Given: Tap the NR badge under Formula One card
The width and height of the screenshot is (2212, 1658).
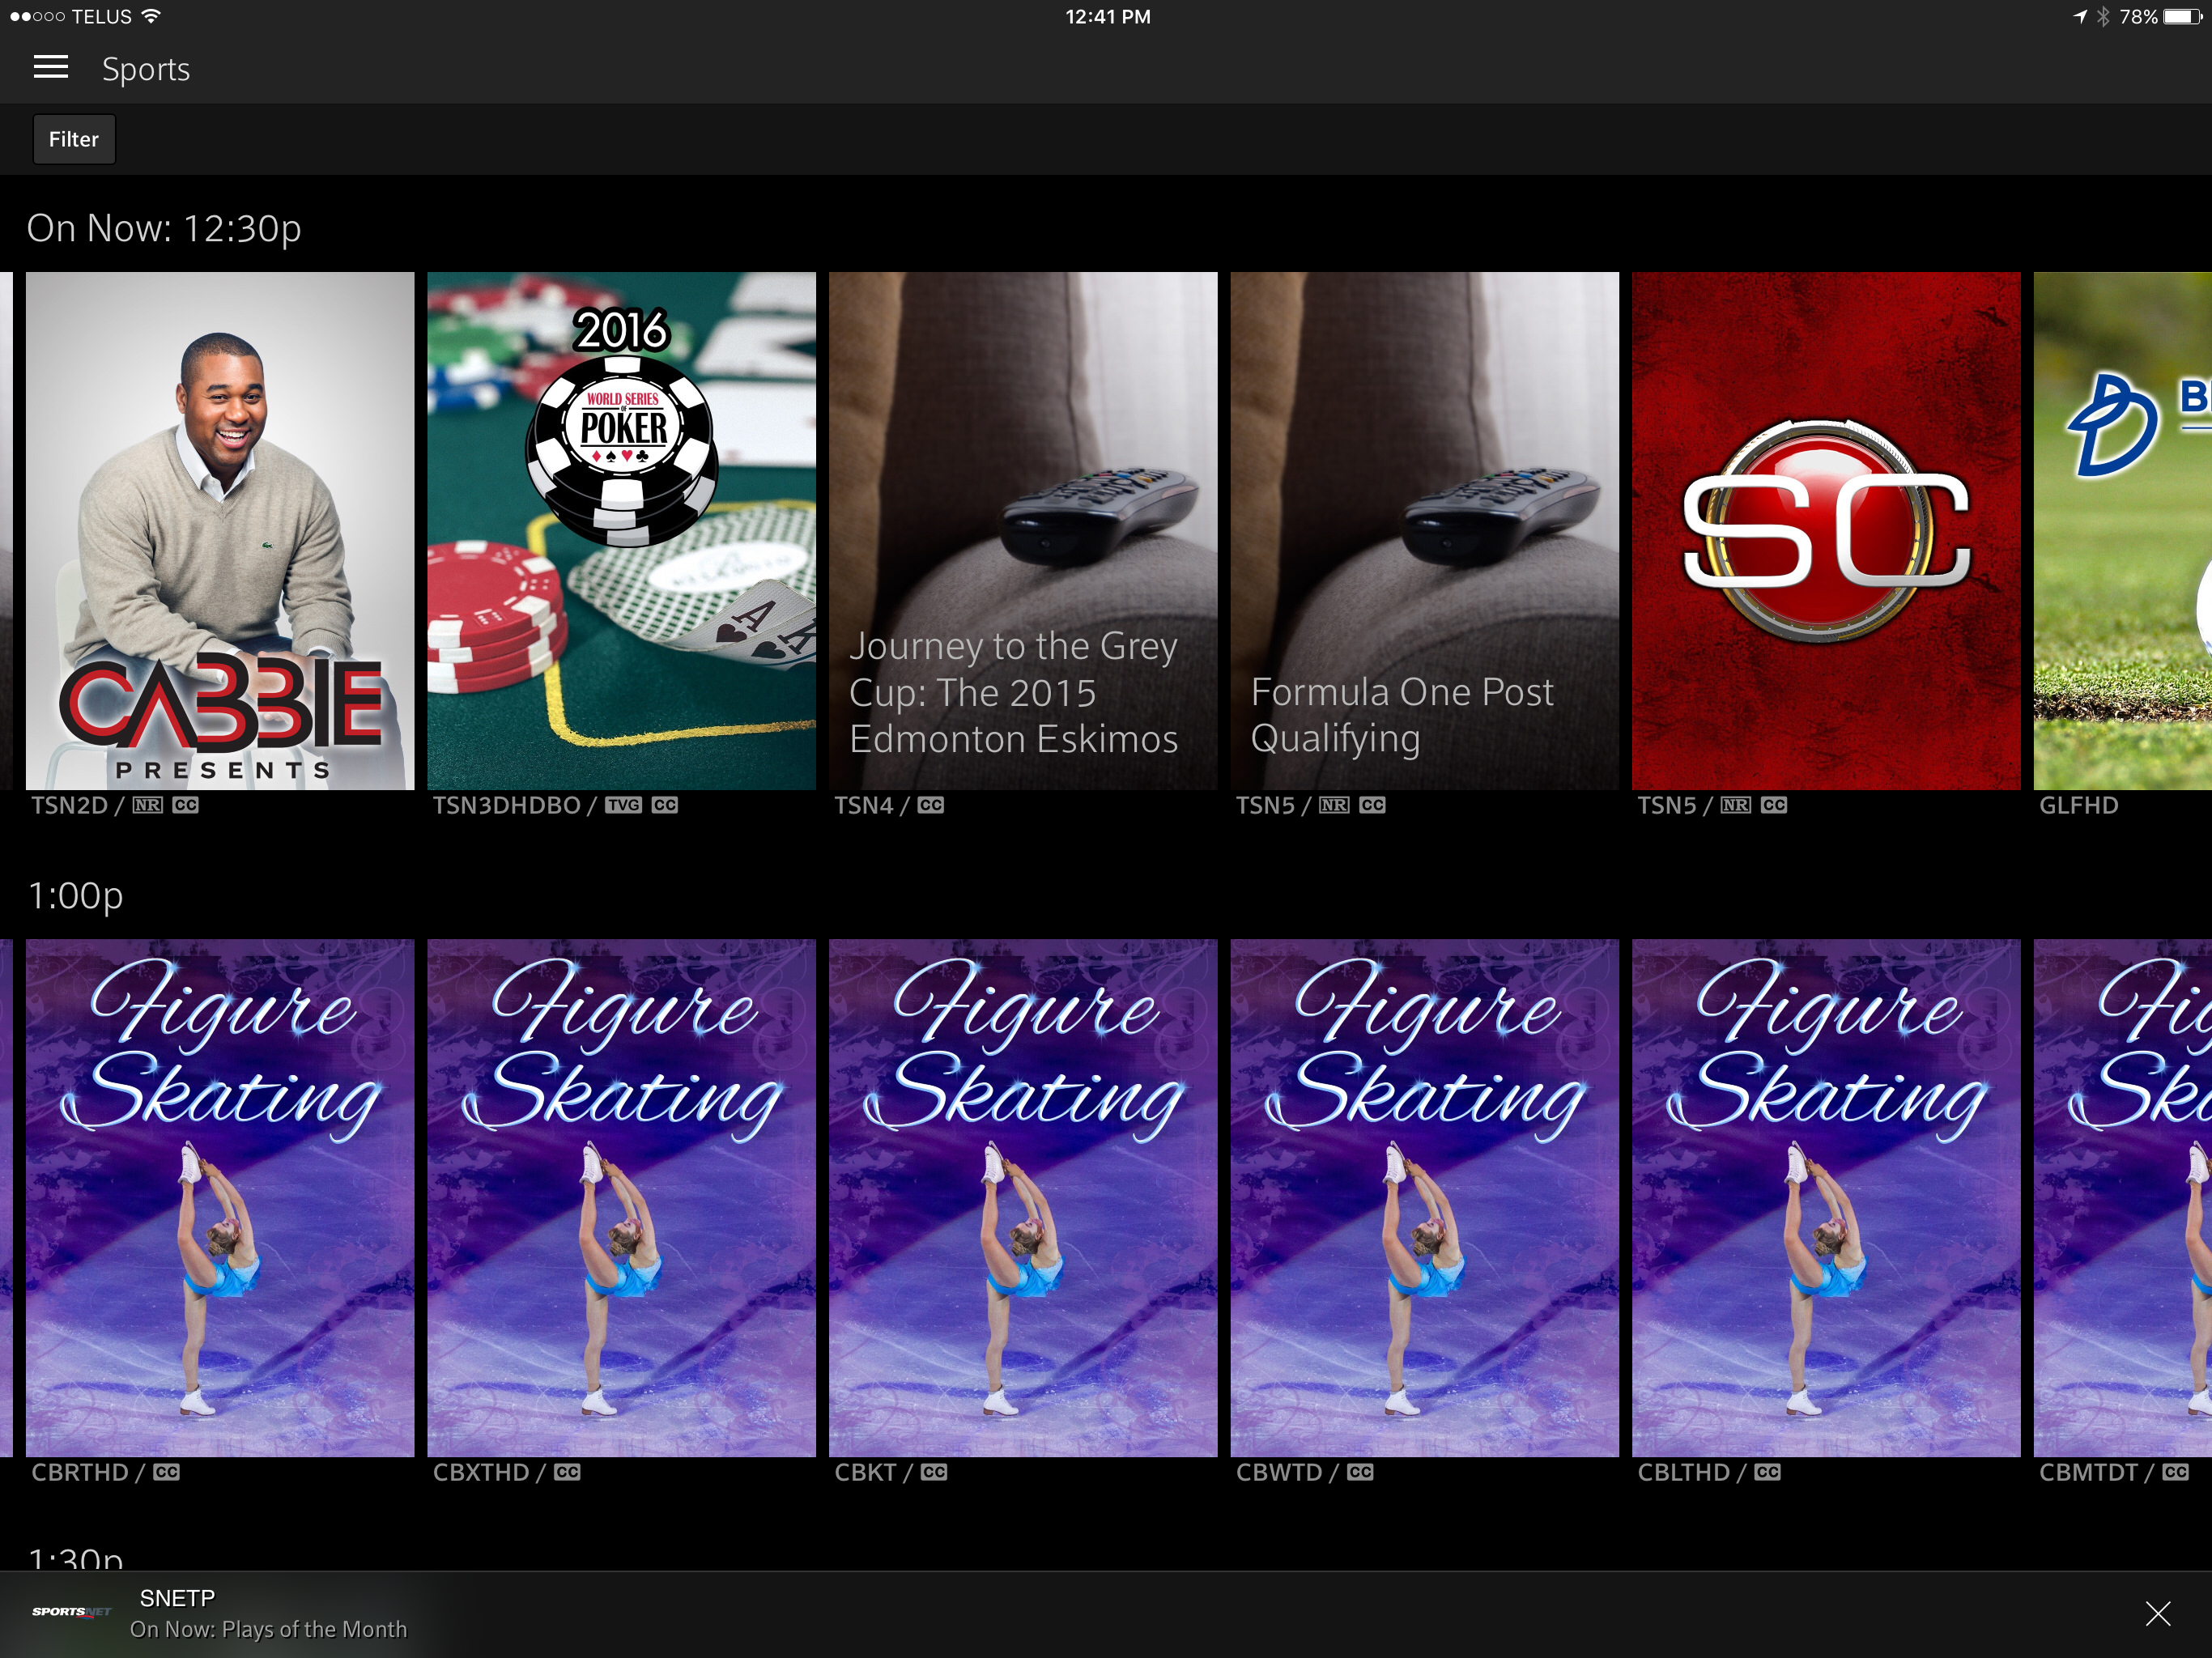Looking at the screenshot, I should coord(1334,805).
